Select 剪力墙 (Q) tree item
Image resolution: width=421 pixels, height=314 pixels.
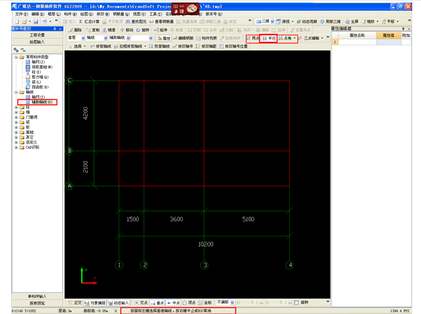[x=37, y=77]
